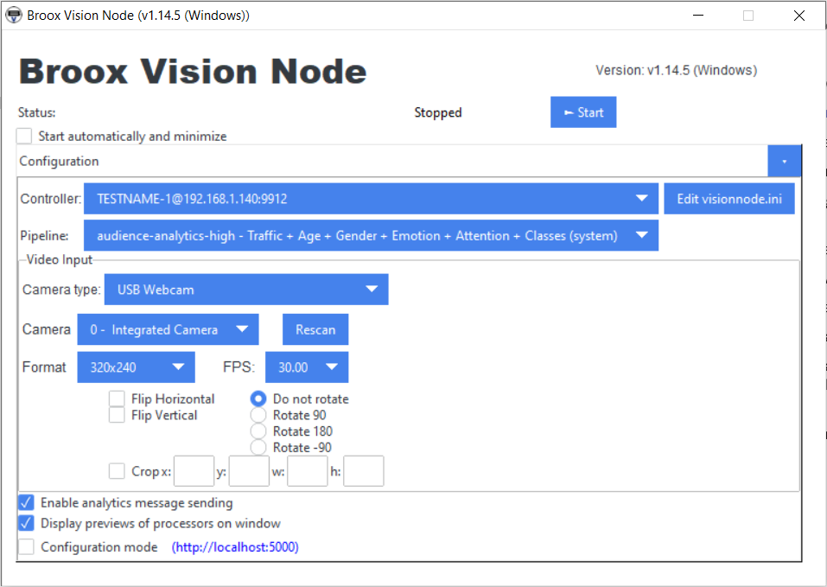The height and width of the screenshot is (587, 827).
Task: Click the Broox Vision Node heading
Action: (193, 71)
